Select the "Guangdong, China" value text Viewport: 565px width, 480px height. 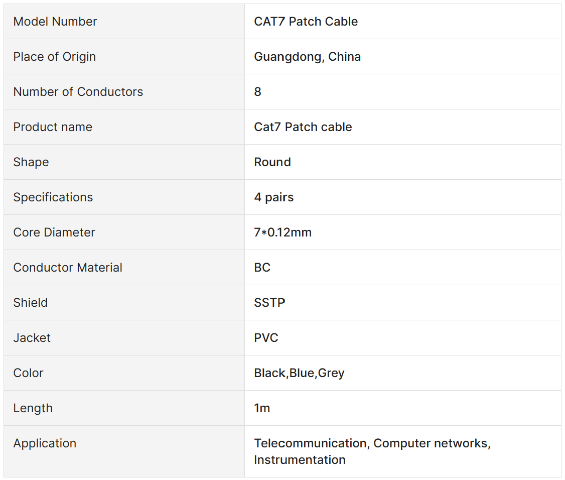point(307,57)
